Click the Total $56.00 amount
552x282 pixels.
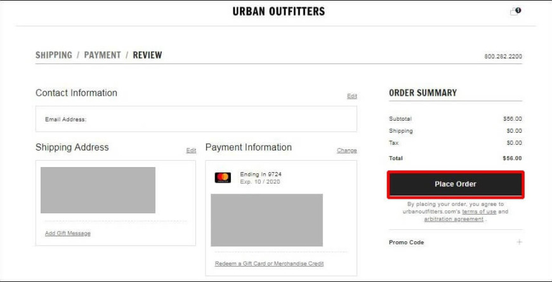point(512,158)
